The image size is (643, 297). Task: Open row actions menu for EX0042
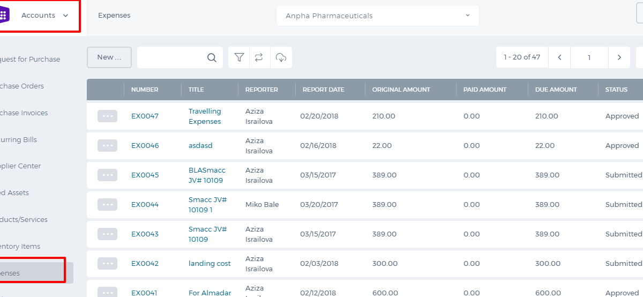107,263
